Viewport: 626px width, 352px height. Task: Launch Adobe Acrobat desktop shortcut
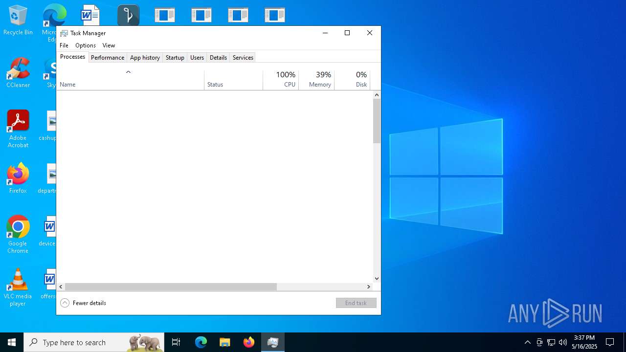coord(18,130)
